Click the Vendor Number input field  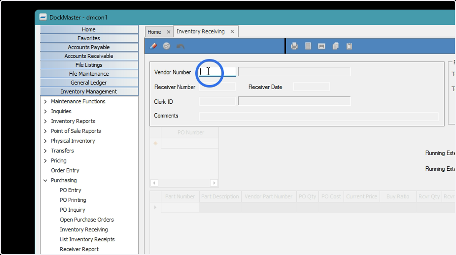point(217,71)
